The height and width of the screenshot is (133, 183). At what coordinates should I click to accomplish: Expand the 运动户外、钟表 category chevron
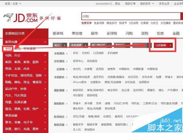(x=45, y=89)
